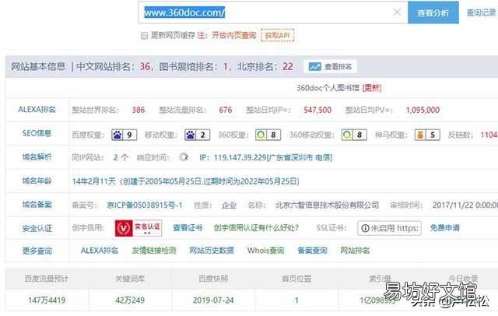Click the 360 circle icon for 360权重
Viewport: 498px width, 316px height.
point(261,135)
